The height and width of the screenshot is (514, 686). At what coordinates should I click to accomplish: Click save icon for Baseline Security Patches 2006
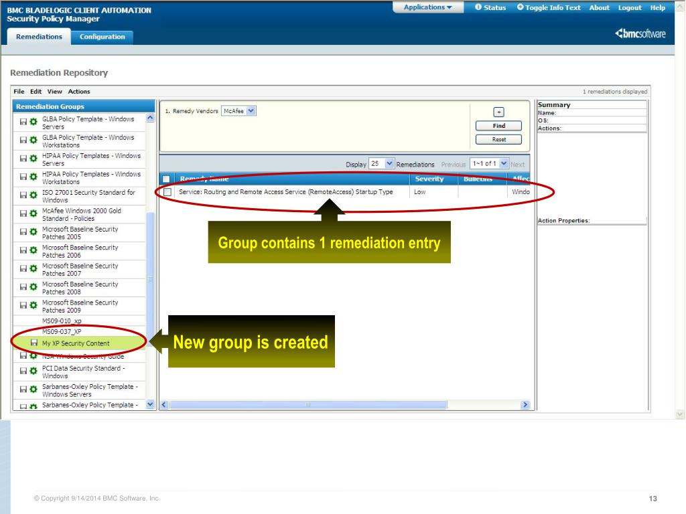coord(23,250)
